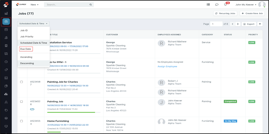The width and height of the screenshot is (269, 134).
Task: Click the list view icon in header
Action: click(208, 5)
